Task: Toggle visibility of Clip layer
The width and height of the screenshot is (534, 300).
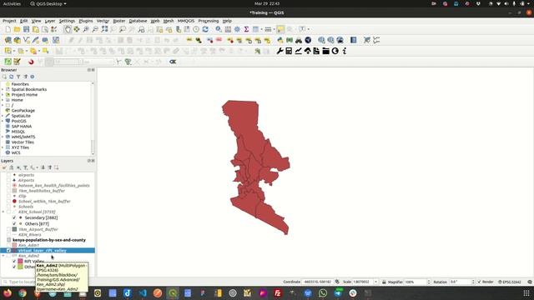Action: [9, 197]
